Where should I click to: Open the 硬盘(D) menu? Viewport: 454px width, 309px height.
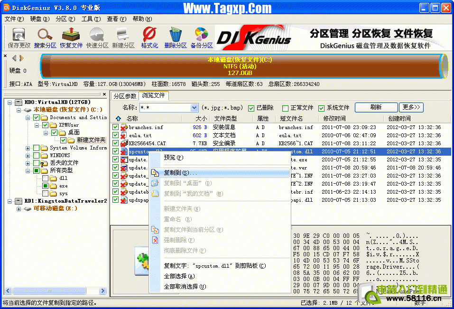tap(40, 19)
